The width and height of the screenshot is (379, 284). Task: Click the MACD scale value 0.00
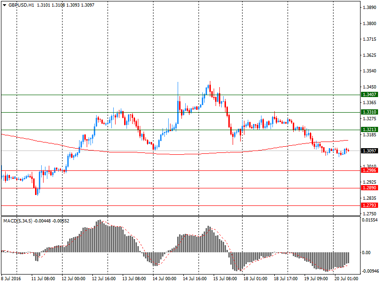pyautogui.click(x=366, y=253)
